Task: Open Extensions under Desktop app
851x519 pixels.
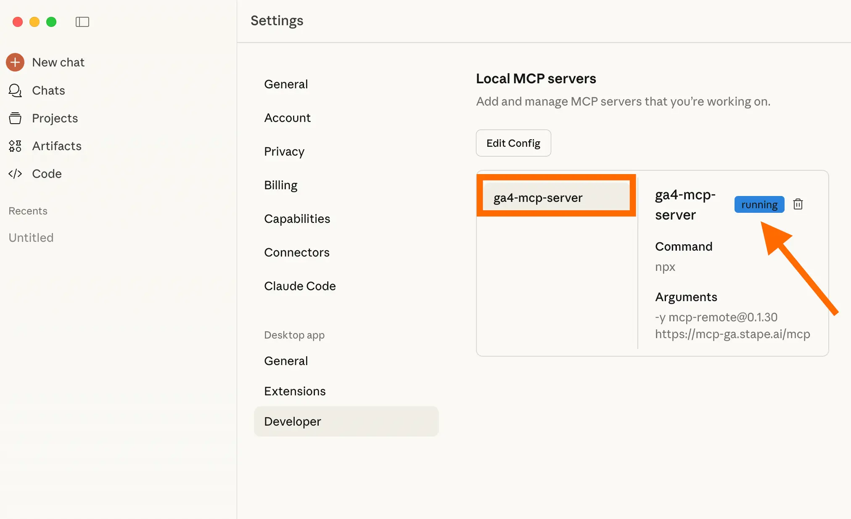Action: tap(295, 391)
